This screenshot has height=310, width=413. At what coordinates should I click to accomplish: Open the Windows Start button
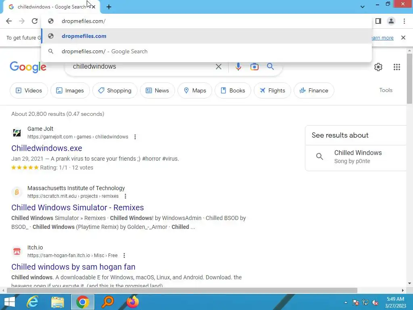tap(10, 302)
